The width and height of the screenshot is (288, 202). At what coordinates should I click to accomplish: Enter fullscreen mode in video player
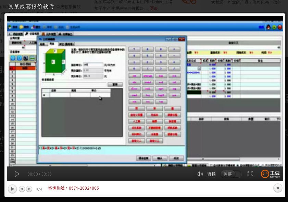tap(250, 174)
